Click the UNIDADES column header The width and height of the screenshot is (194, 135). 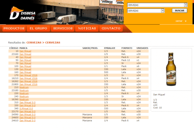(x=142, y=48)
